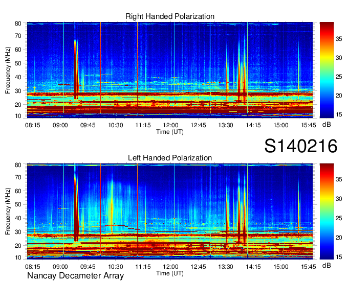Image resolution: width=348 pixels, height=282 pixels.
Task: Click '08:15' tick on right-handed time axis
Action: (x=33, y=125)
